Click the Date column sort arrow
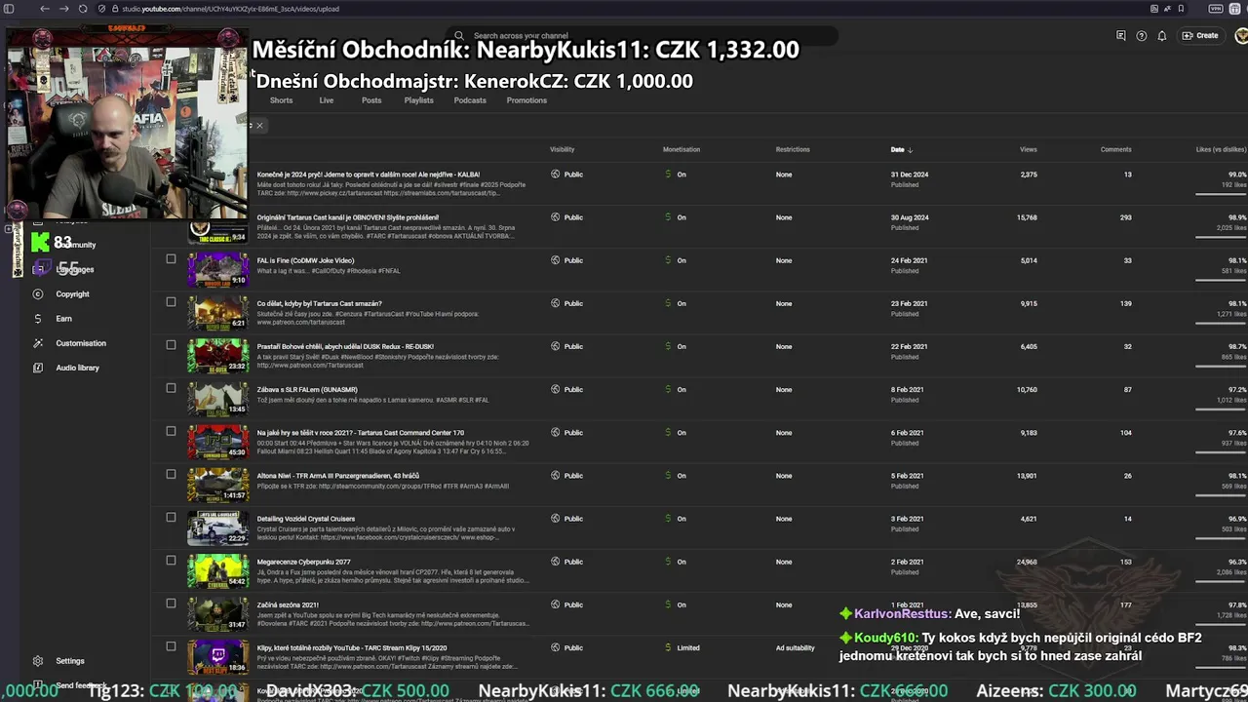 coord(910,150)
